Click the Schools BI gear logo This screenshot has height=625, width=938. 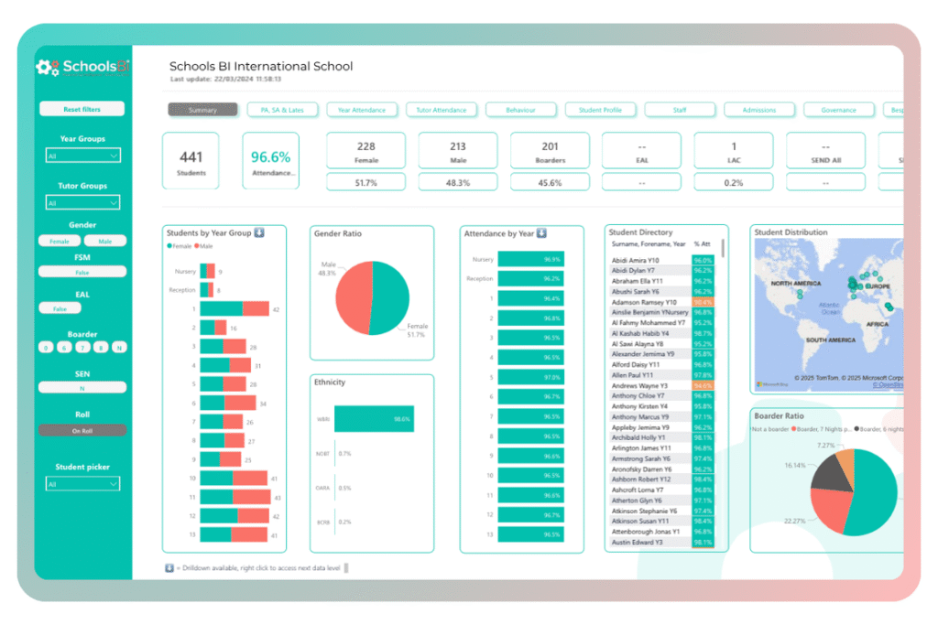(47, 67)
